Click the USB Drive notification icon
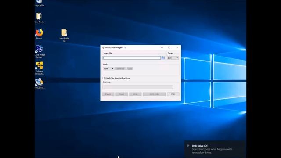The image size is (281, 158). 188,146
